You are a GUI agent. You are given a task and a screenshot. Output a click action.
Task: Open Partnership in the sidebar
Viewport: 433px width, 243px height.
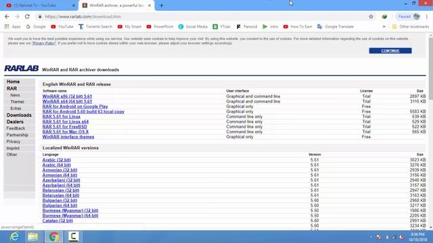point(17,135)
